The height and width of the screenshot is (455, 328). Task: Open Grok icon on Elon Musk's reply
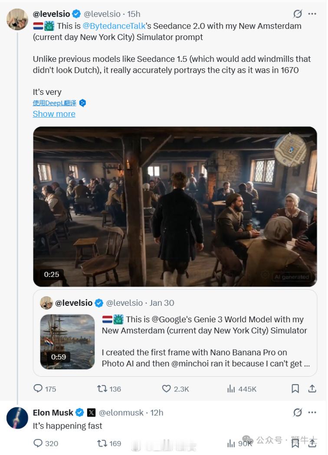point(297,412)
